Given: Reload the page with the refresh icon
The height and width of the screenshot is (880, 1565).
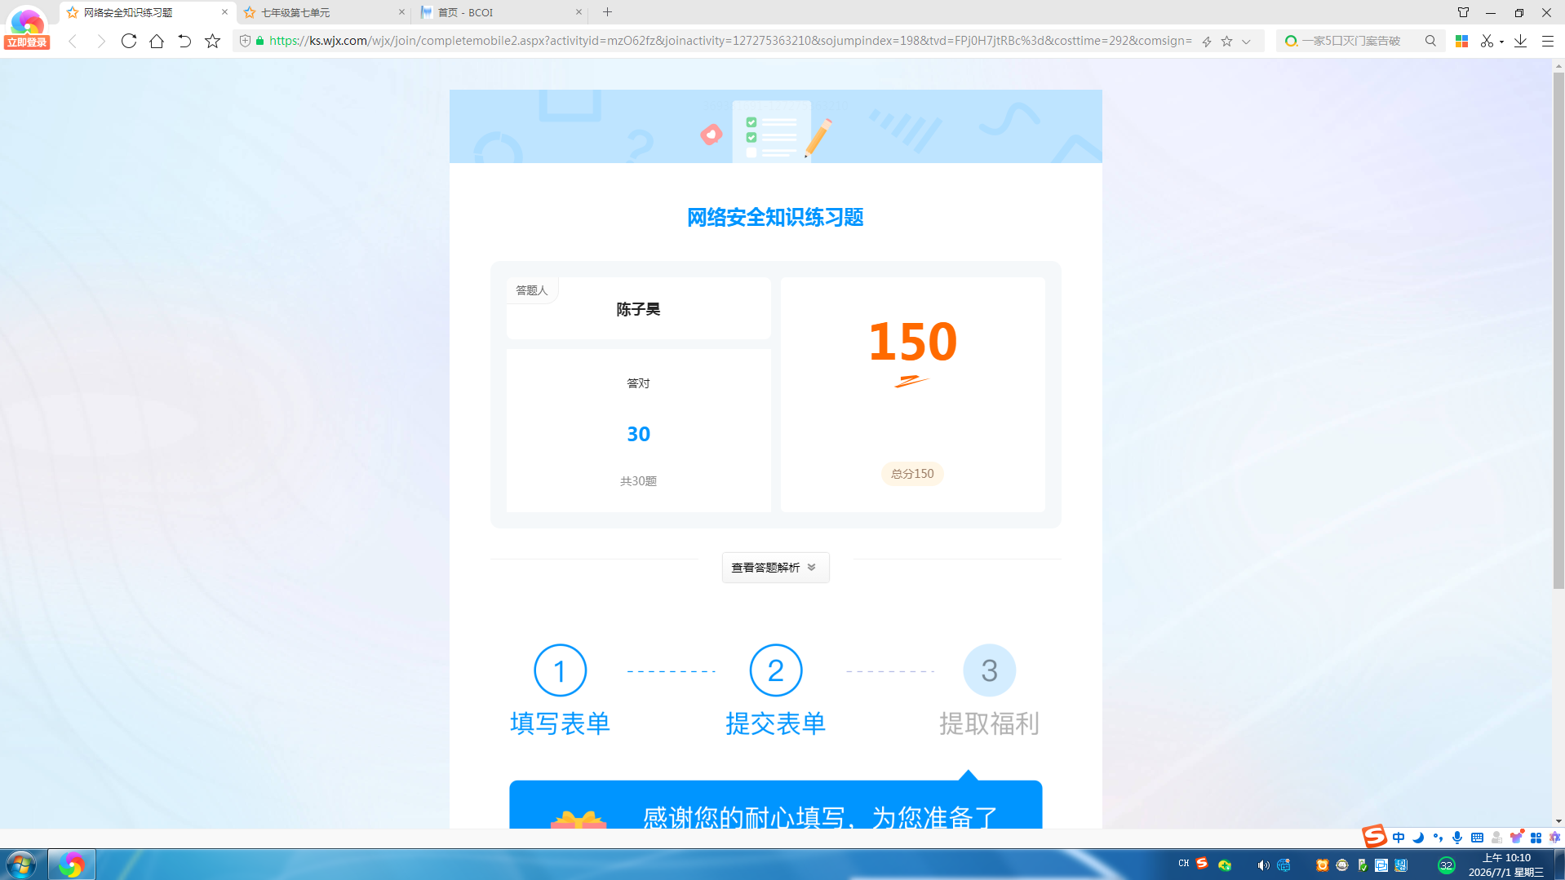Looking at the screenshot, I should pos(129,41).
